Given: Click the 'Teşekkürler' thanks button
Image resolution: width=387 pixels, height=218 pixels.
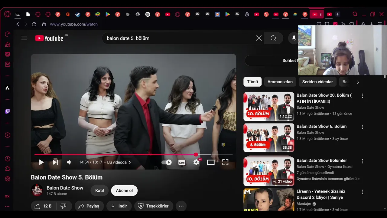Looking at the screenshot, I should 154,206.
